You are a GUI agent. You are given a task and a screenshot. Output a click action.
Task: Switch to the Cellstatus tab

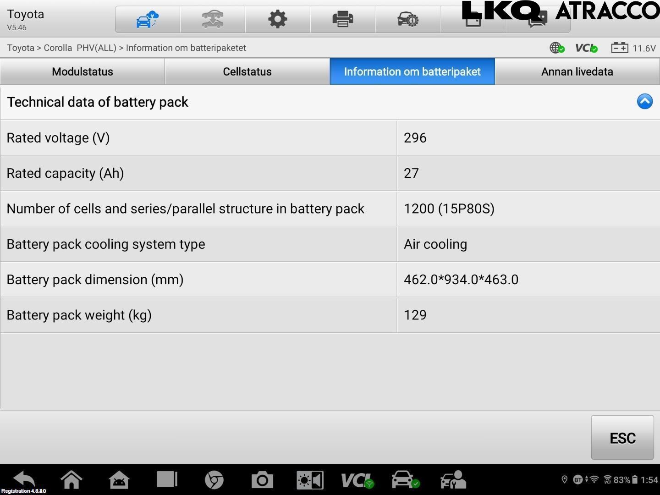pyautogui.click(x=247, y=71)
